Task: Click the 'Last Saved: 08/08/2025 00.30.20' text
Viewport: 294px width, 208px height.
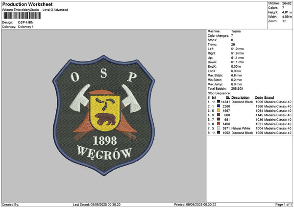Action: 97,205
